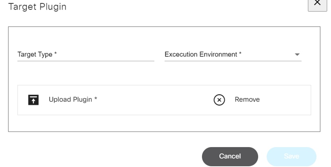Expand the Execution Environment dropdown arrow
Image resolution: width=331 pixels, height=167 pixels.
(x=297, y=55)
